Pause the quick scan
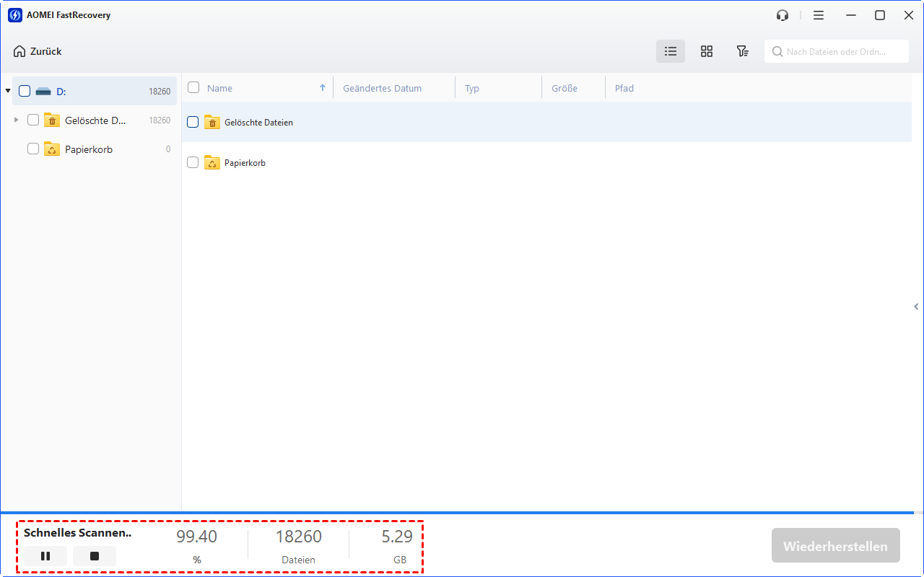Screen dimensions: 924x577 coord(45,556)
